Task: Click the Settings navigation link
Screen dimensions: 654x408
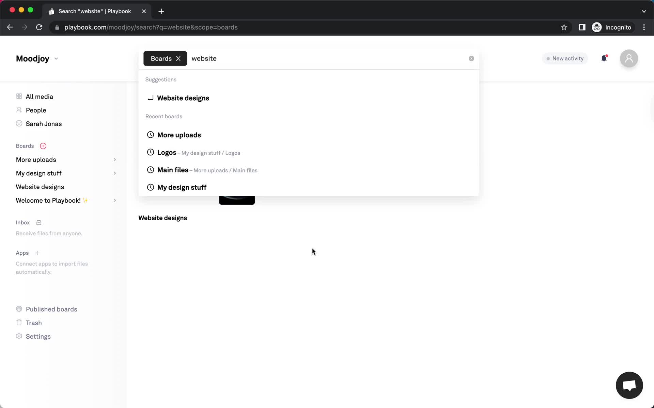Action: pyautogui.click(x=38, y=337)
